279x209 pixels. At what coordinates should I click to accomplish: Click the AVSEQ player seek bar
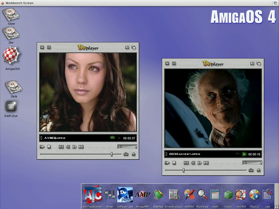(x=81, y=154)
